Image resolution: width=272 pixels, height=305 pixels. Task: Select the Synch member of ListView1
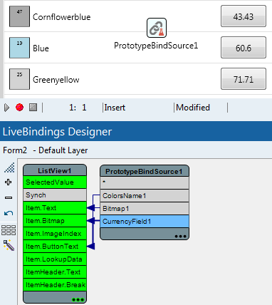(55, 195)
